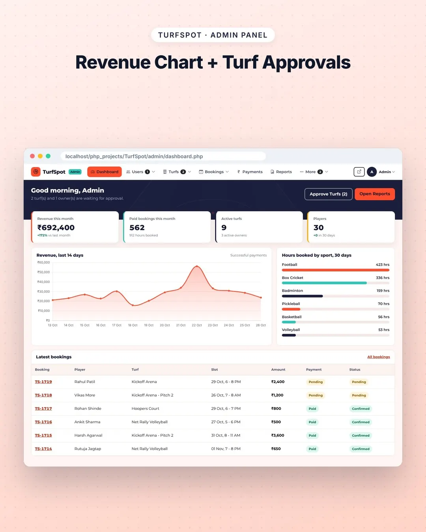Click the Turfs badge count 2
This screenshot has width=426, height=532.
pos(183,172)
